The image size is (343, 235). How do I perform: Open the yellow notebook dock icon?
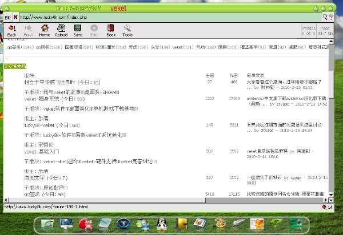[x=181, y=224]
